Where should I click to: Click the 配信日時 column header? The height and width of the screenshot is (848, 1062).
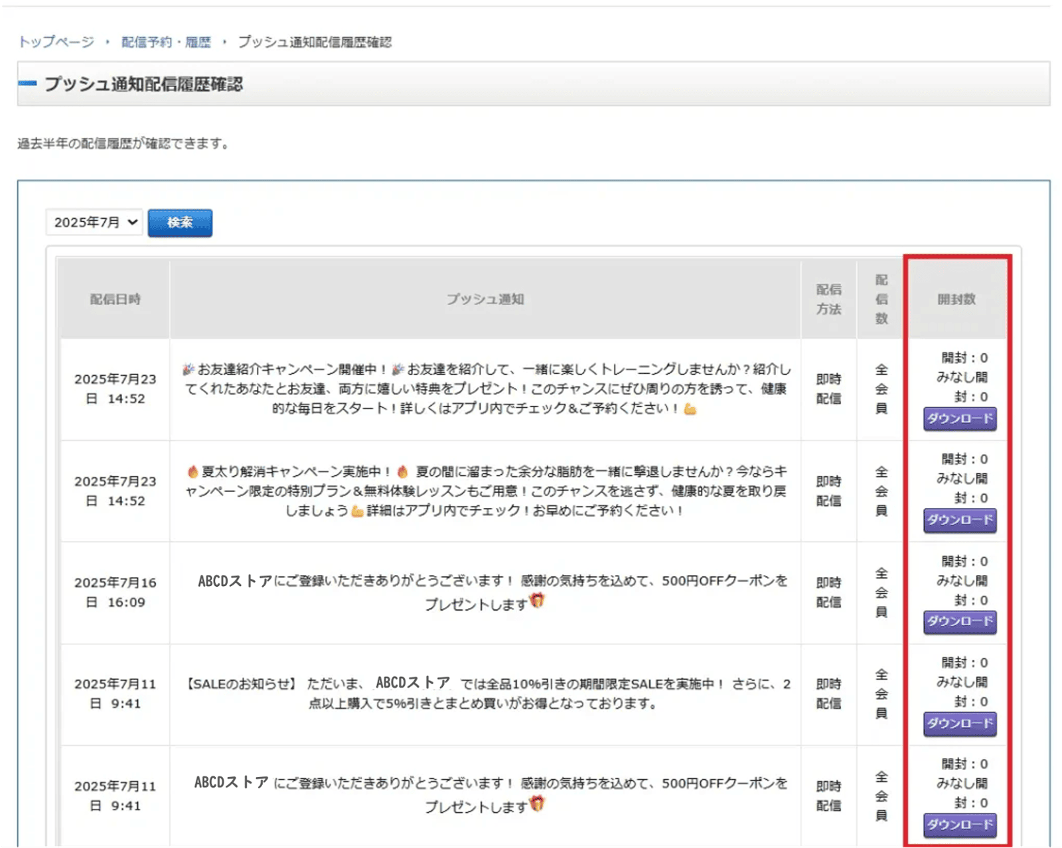coord(115,299)
